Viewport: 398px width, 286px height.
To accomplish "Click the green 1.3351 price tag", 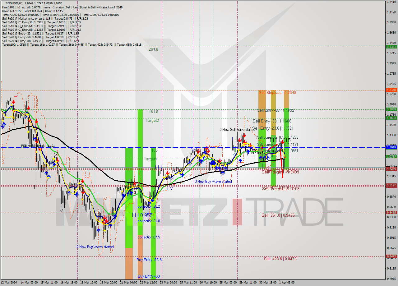I will 391,47.
